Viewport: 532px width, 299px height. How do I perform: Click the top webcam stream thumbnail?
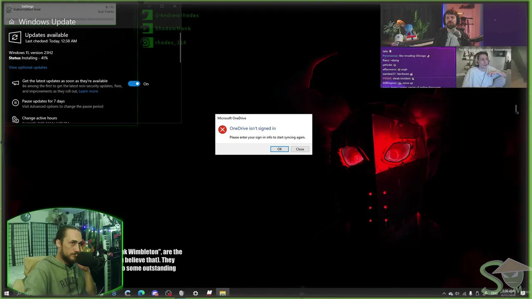[432, 25]
